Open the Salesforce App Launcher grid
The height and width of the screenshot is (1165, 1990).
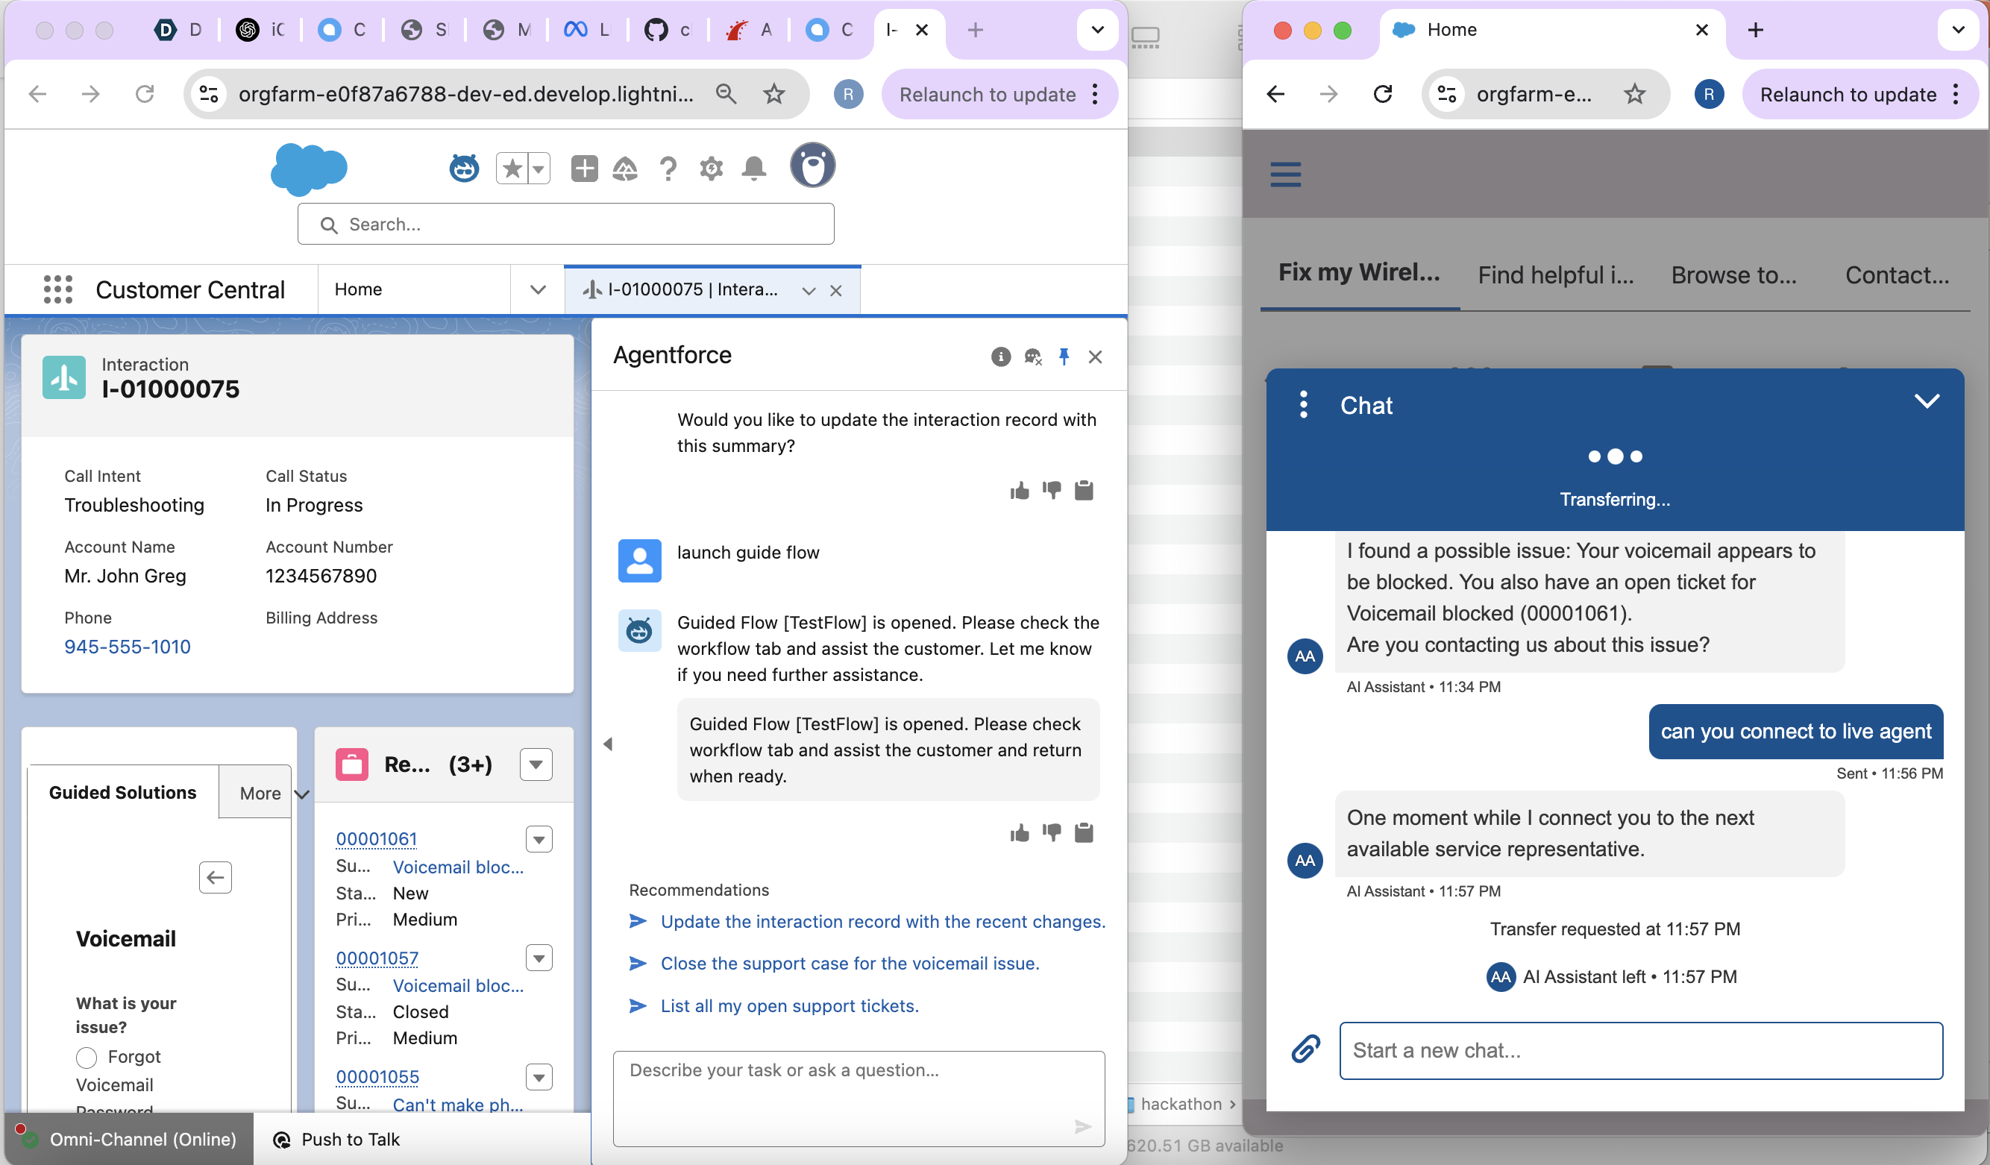pyautogui.click(x=57, y=289)
